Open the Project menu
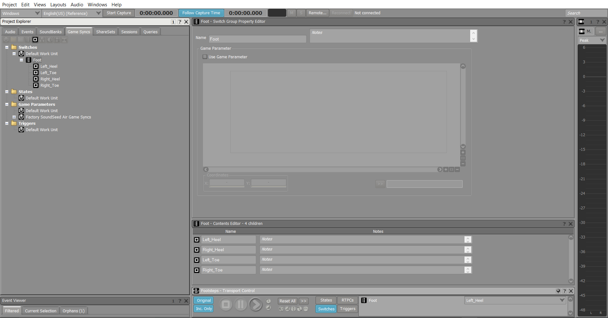 (x=9, y=5)
